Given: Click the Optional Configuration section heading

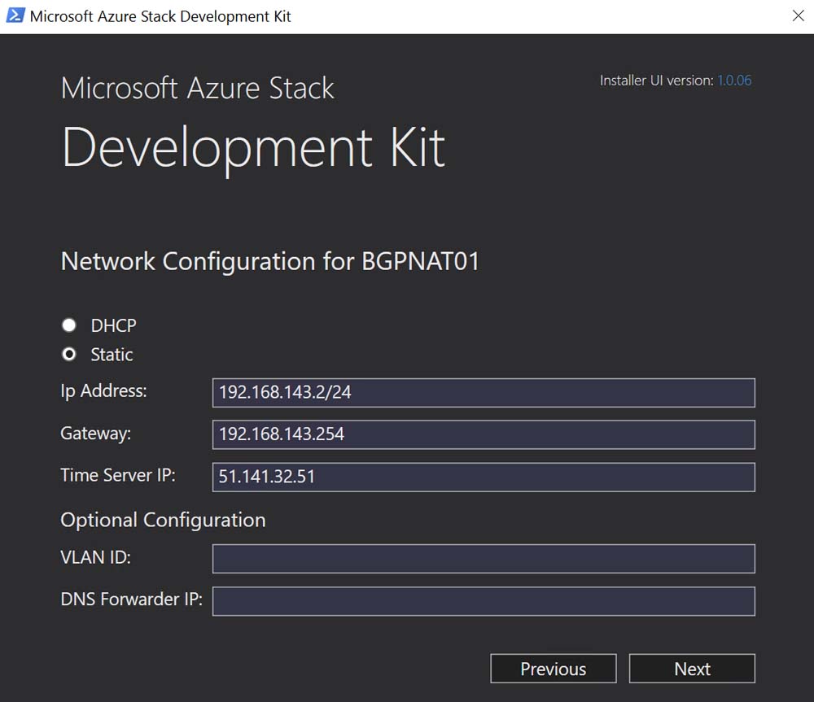Looking at the screenshot, I should point(163,520).
